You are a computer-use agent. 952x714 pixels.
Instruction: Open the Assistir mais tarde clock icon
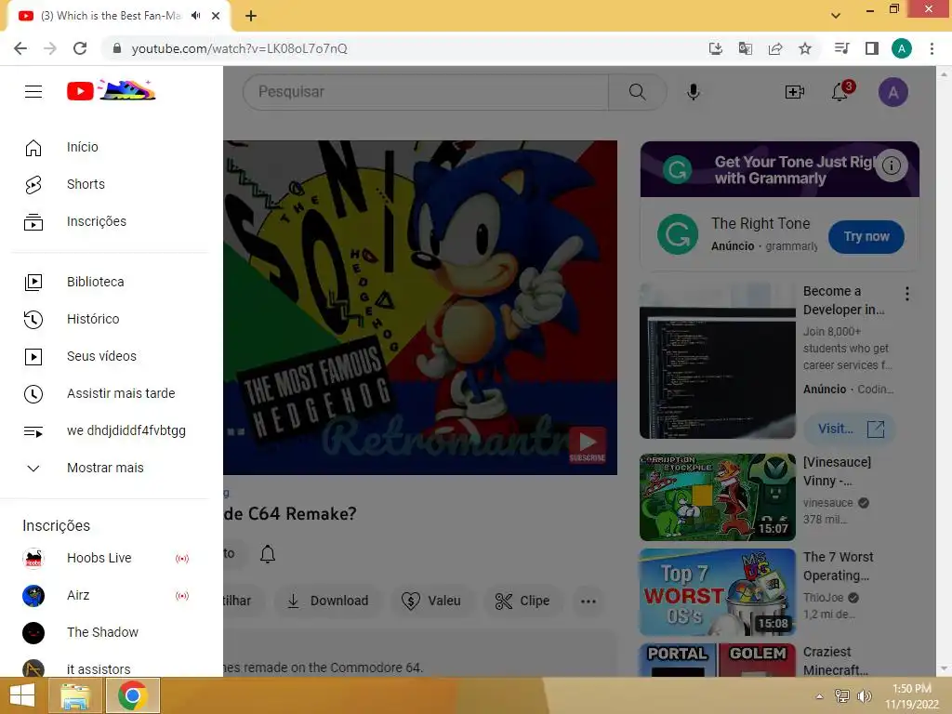click(x=33, y=394)
